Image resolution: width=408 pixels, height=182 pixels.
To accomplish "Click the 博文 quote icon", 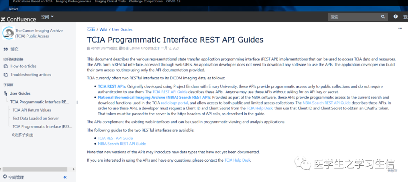I will point(6,50).
